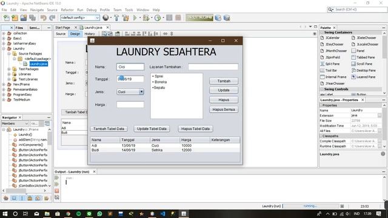Click the Cortana search circle in the taskbar
This screenshot has height=218, width=388.
coord(15,214)
